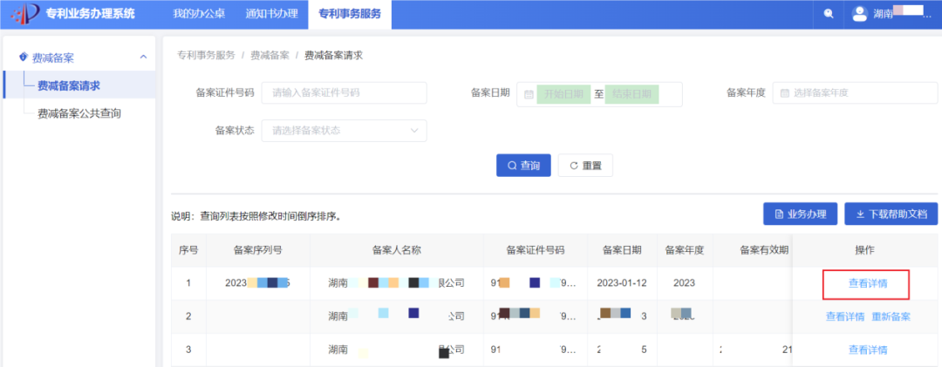Open the 通知书办理 tab
Screen dimensions: 942x367
click(x=271, y=14)
